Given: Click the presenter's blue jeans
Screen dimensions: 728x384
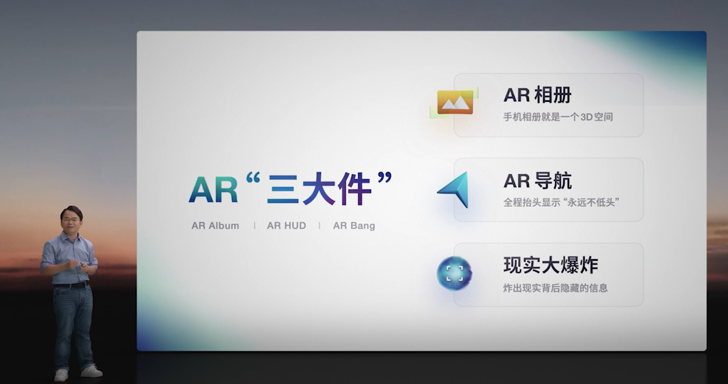Looking at the screenshot, I should point(73,322).
